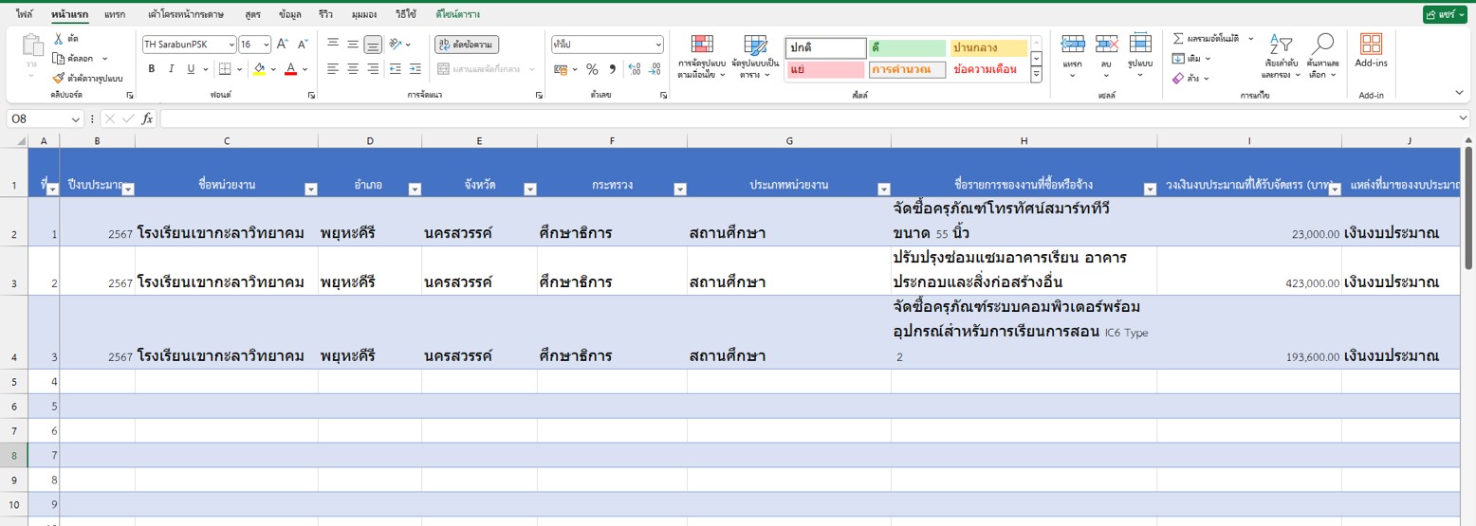Toggle italic formatting

172,69
